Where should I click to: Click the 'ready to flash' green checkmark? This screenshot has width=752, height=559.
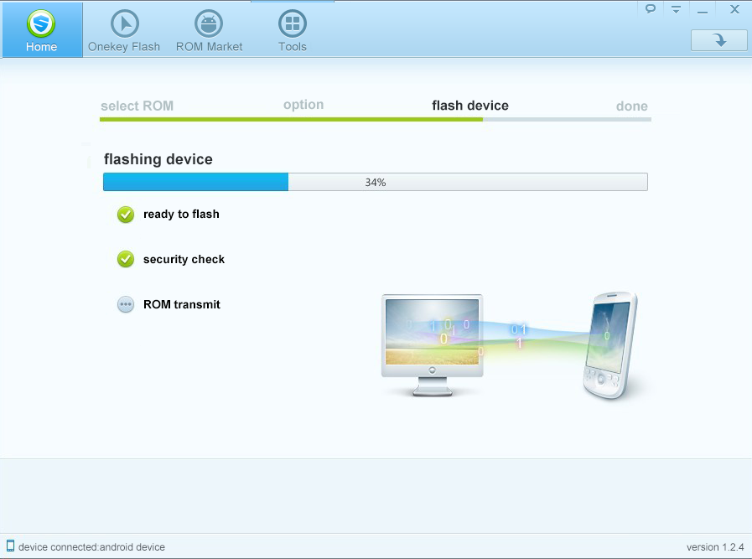[126, 215]
